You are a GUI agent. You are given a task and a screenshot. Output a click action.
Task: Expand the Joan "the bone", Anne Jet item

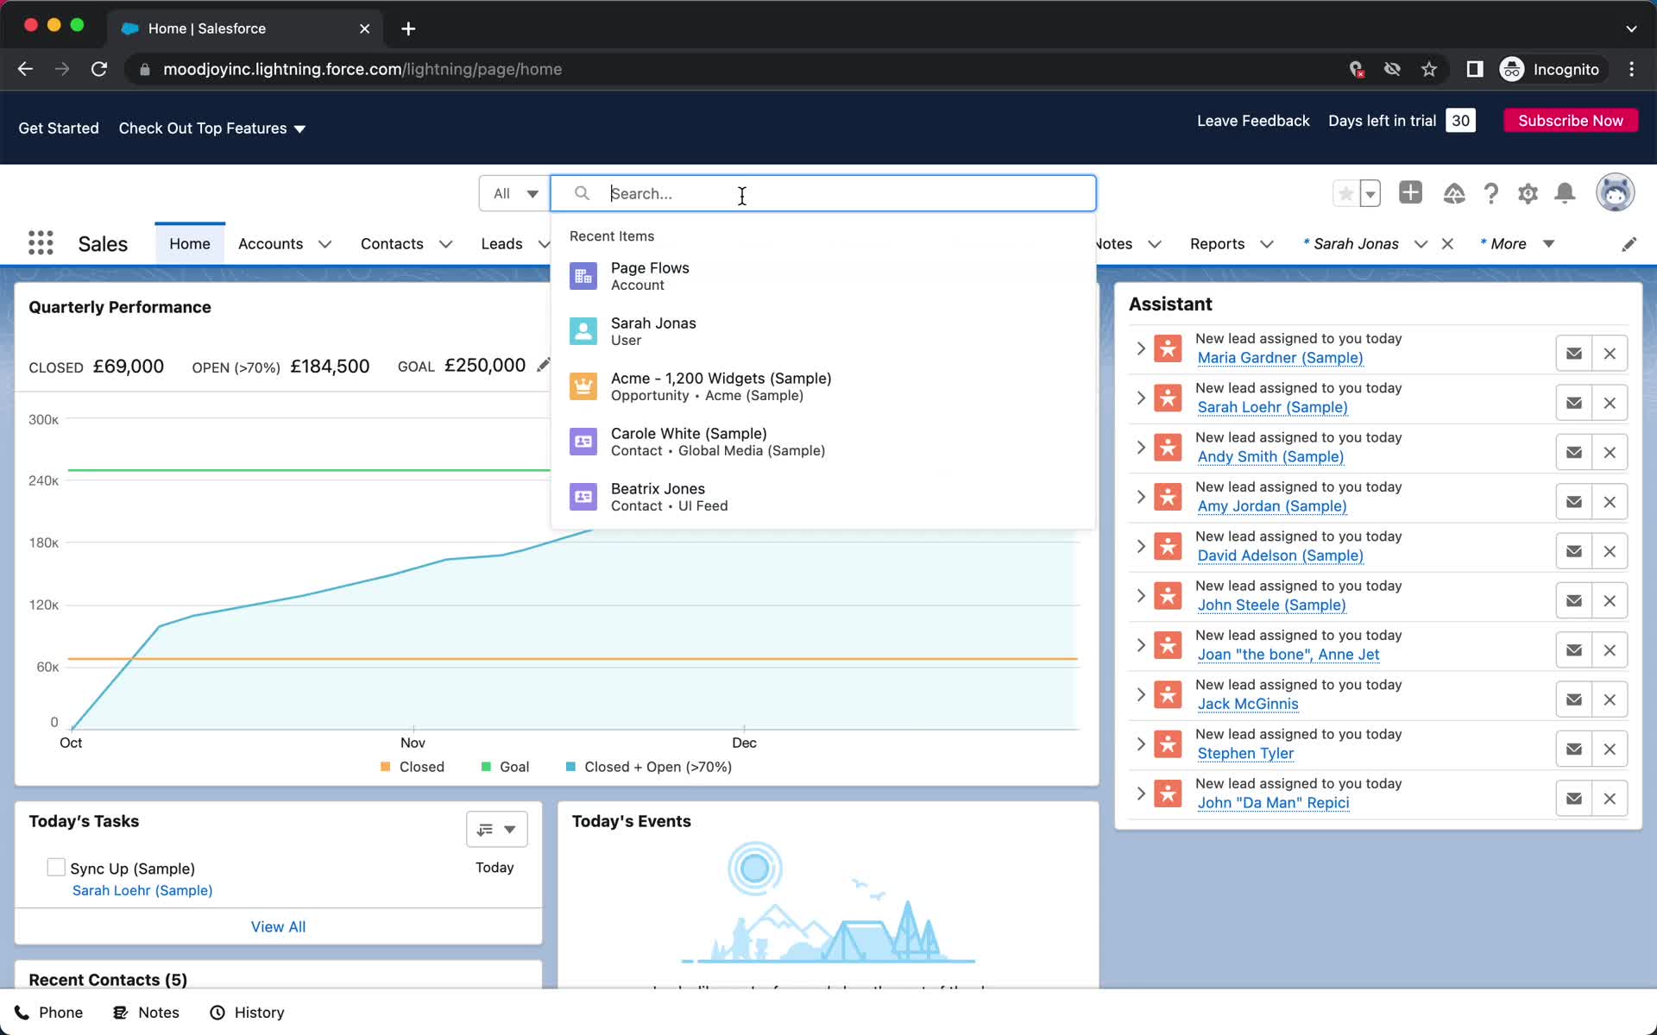point(1141,645)
